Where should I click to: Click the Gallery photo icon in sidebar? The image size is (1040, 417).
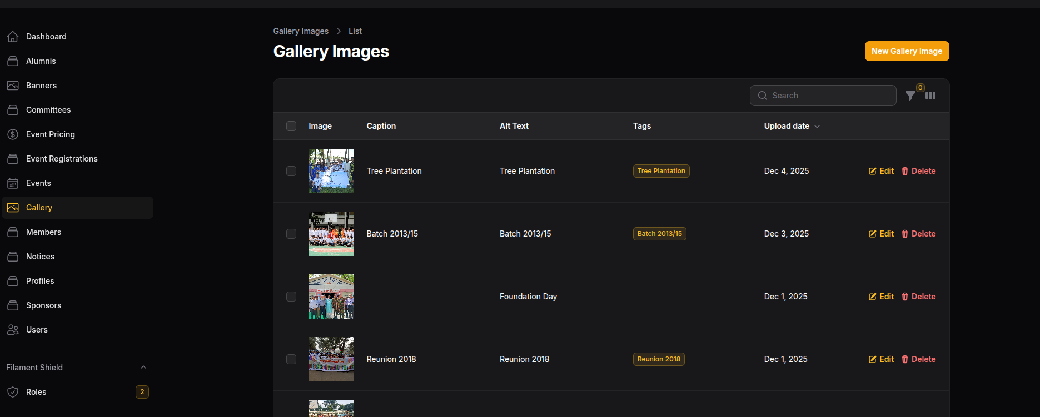coord(13,208)
